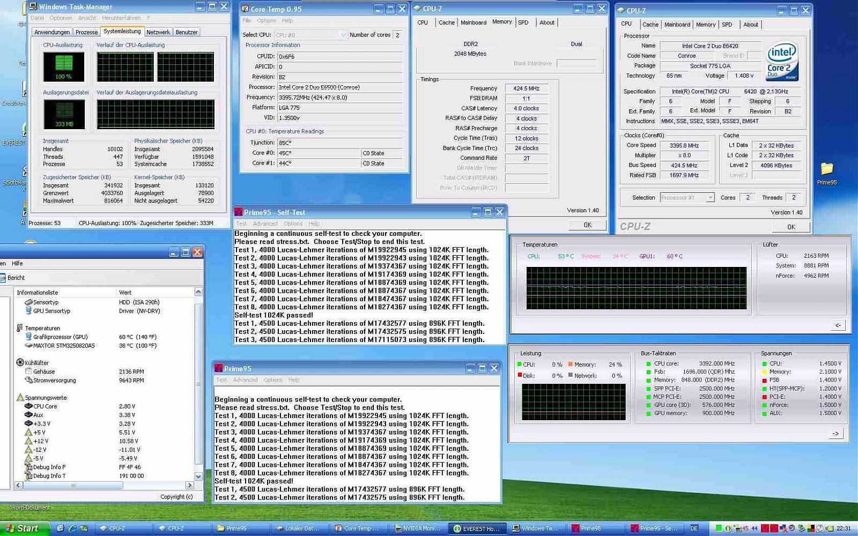Image resolution: width=858 pixels, height=536 pixels.
Task: Click the Debug Info T icon
Action: tap(28, 476)
